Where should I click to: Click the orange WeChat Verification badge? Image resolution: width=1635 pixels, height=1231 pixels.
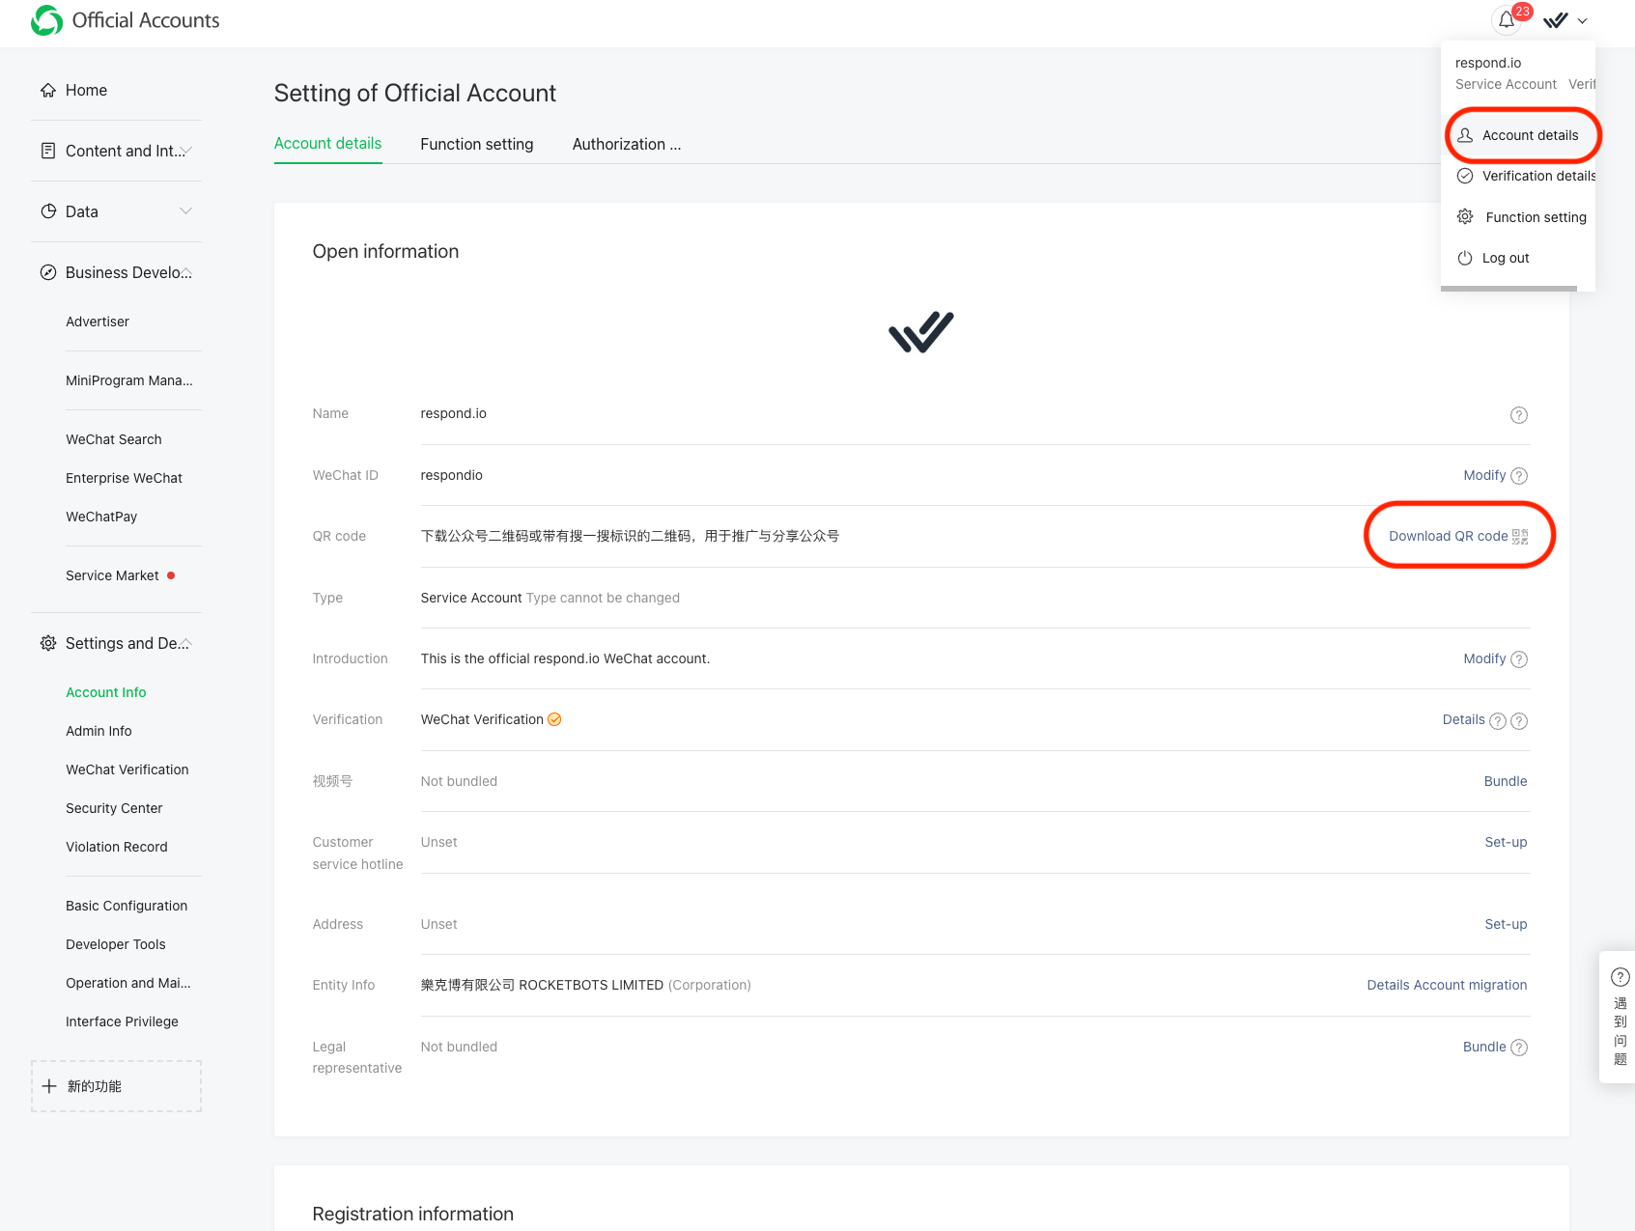click(554, 719)
